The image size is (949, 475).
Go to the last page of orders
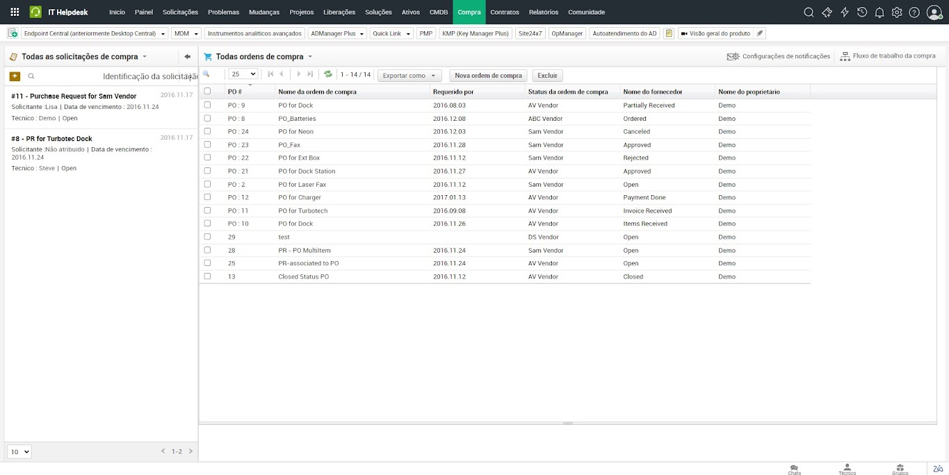coord(310,74)
